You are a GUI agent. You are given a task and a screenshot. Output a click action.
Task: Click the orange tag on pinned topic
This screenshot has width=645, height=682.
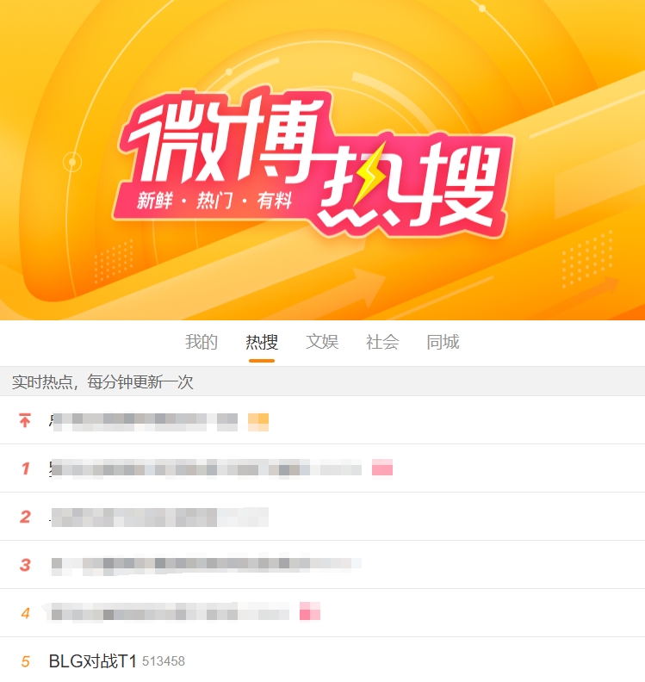point(258,422)
